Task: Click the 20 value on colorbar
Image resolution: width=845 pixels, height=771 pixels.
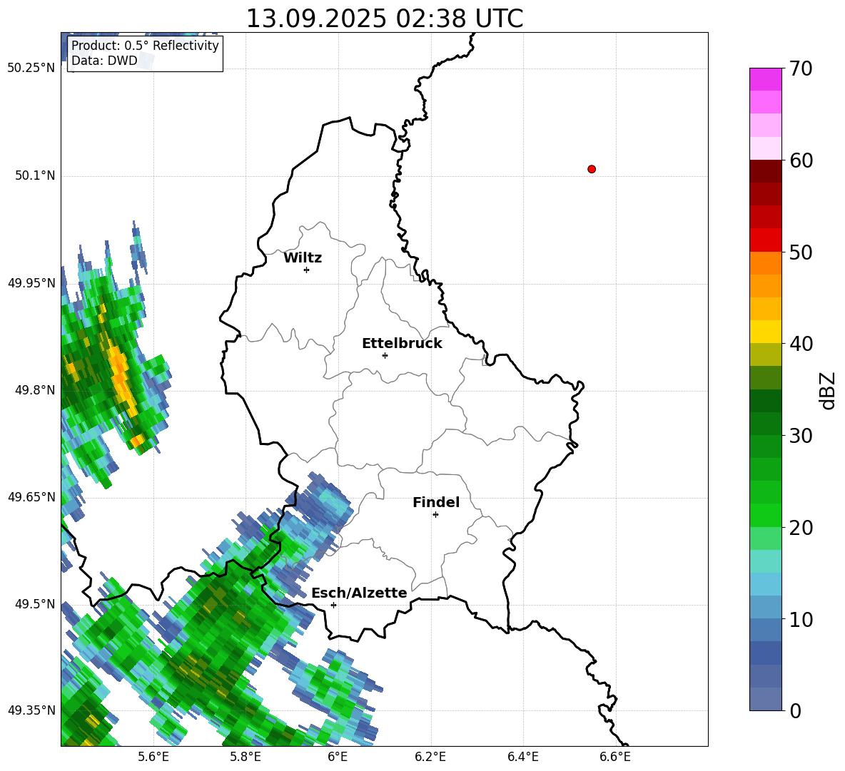Action: tap(801, 528)
